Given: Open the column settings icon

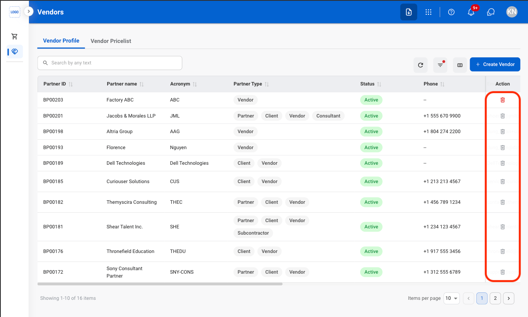Looking at the screenshot, I should pos(460,65).
